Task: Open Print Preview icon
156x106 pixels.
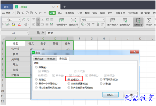Action: coord(32,13)
